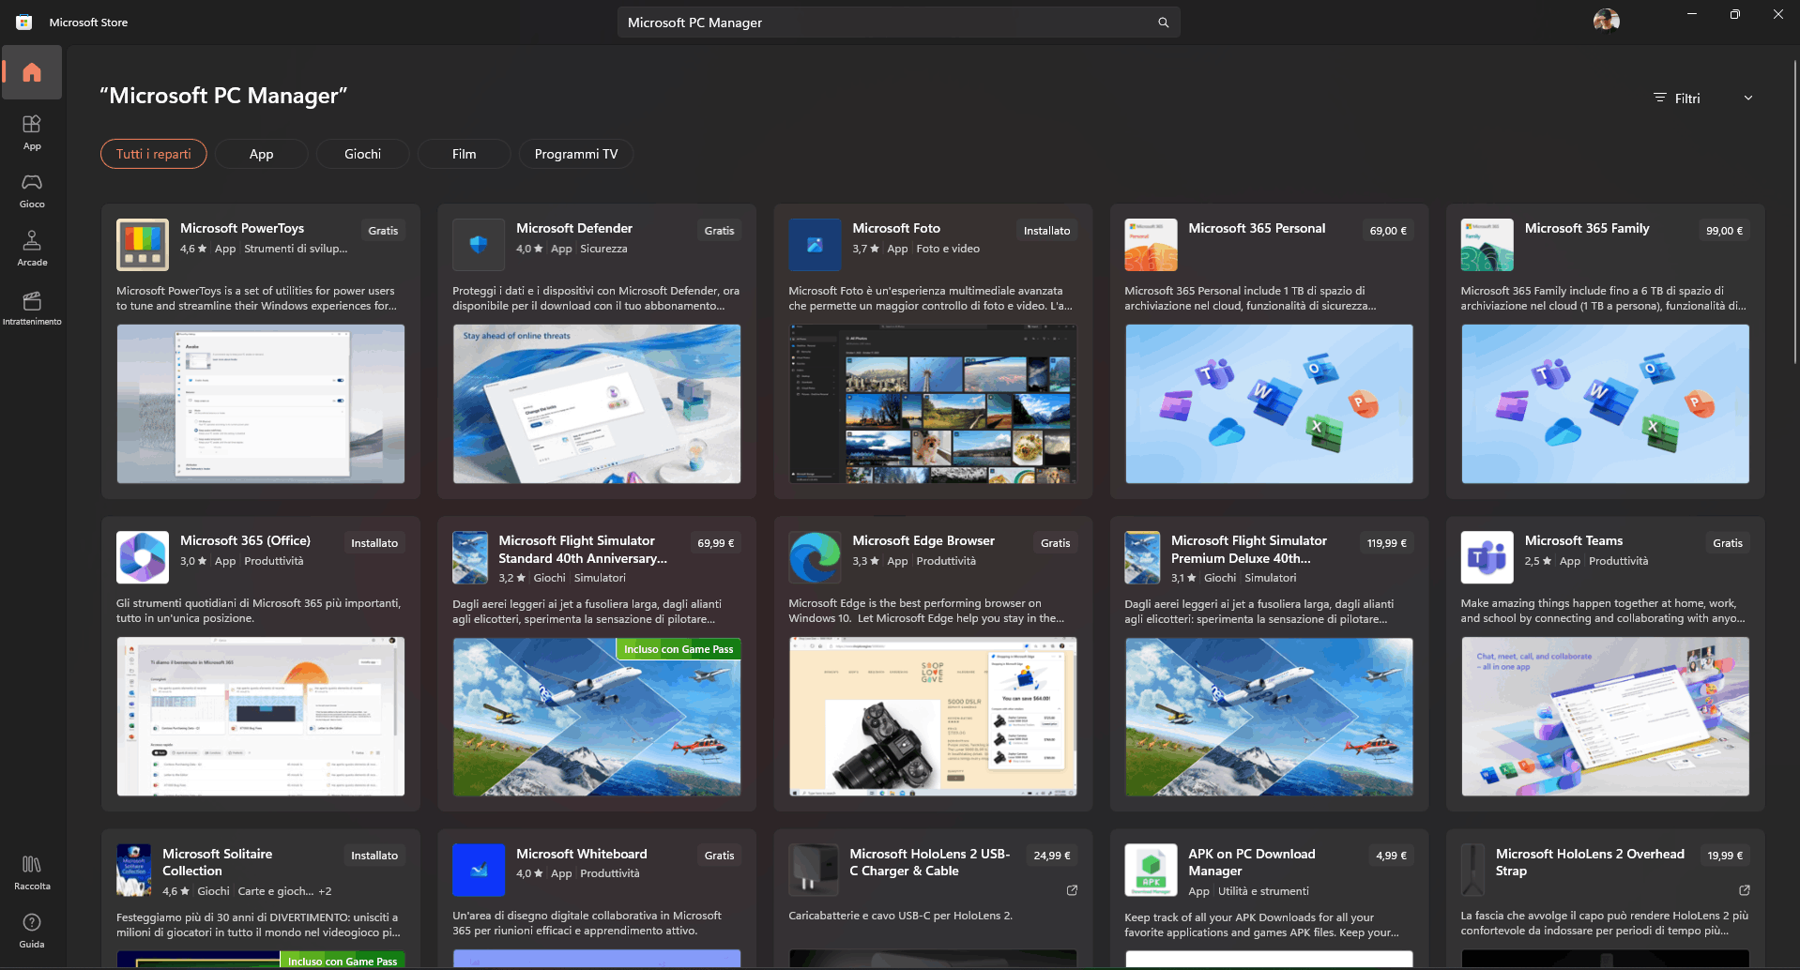Image resolution: width=1800 pixels, height=970 pixels.
Task: Expand the Filtri filters dropdown
Action: (1703, 98)
